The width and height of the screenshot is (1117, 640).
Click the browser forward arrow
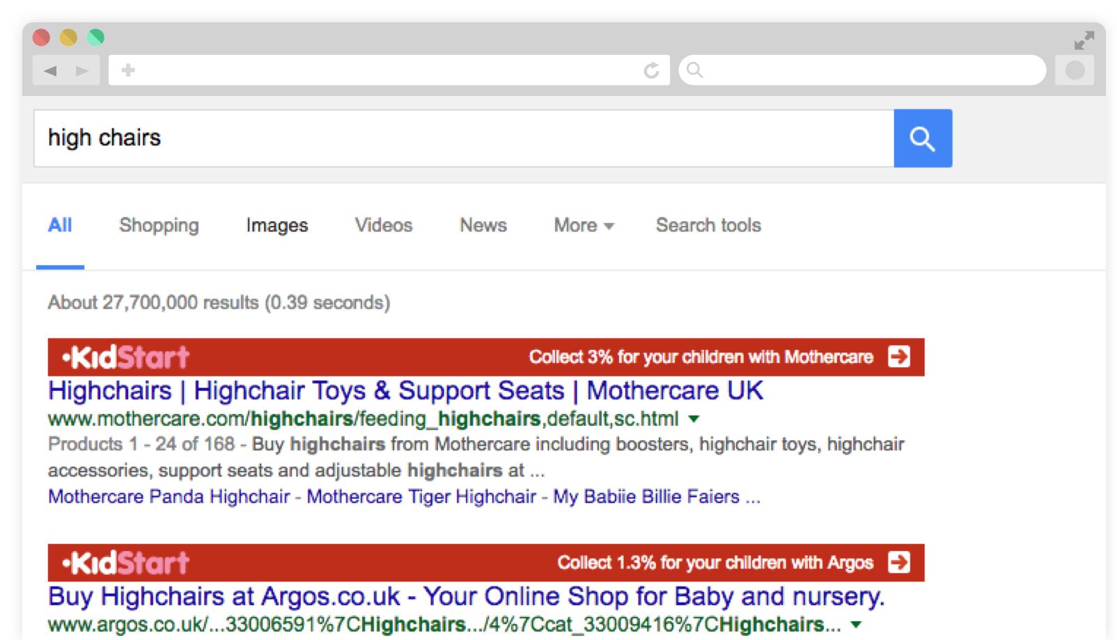point(82,70)
